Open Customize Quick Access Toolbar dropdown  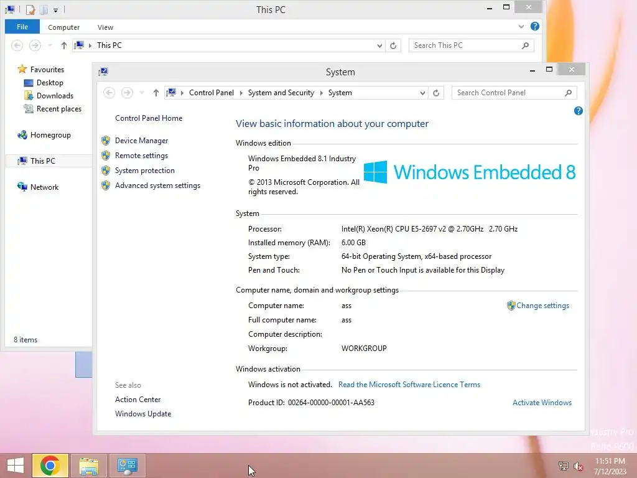click(x=55, y=10)
